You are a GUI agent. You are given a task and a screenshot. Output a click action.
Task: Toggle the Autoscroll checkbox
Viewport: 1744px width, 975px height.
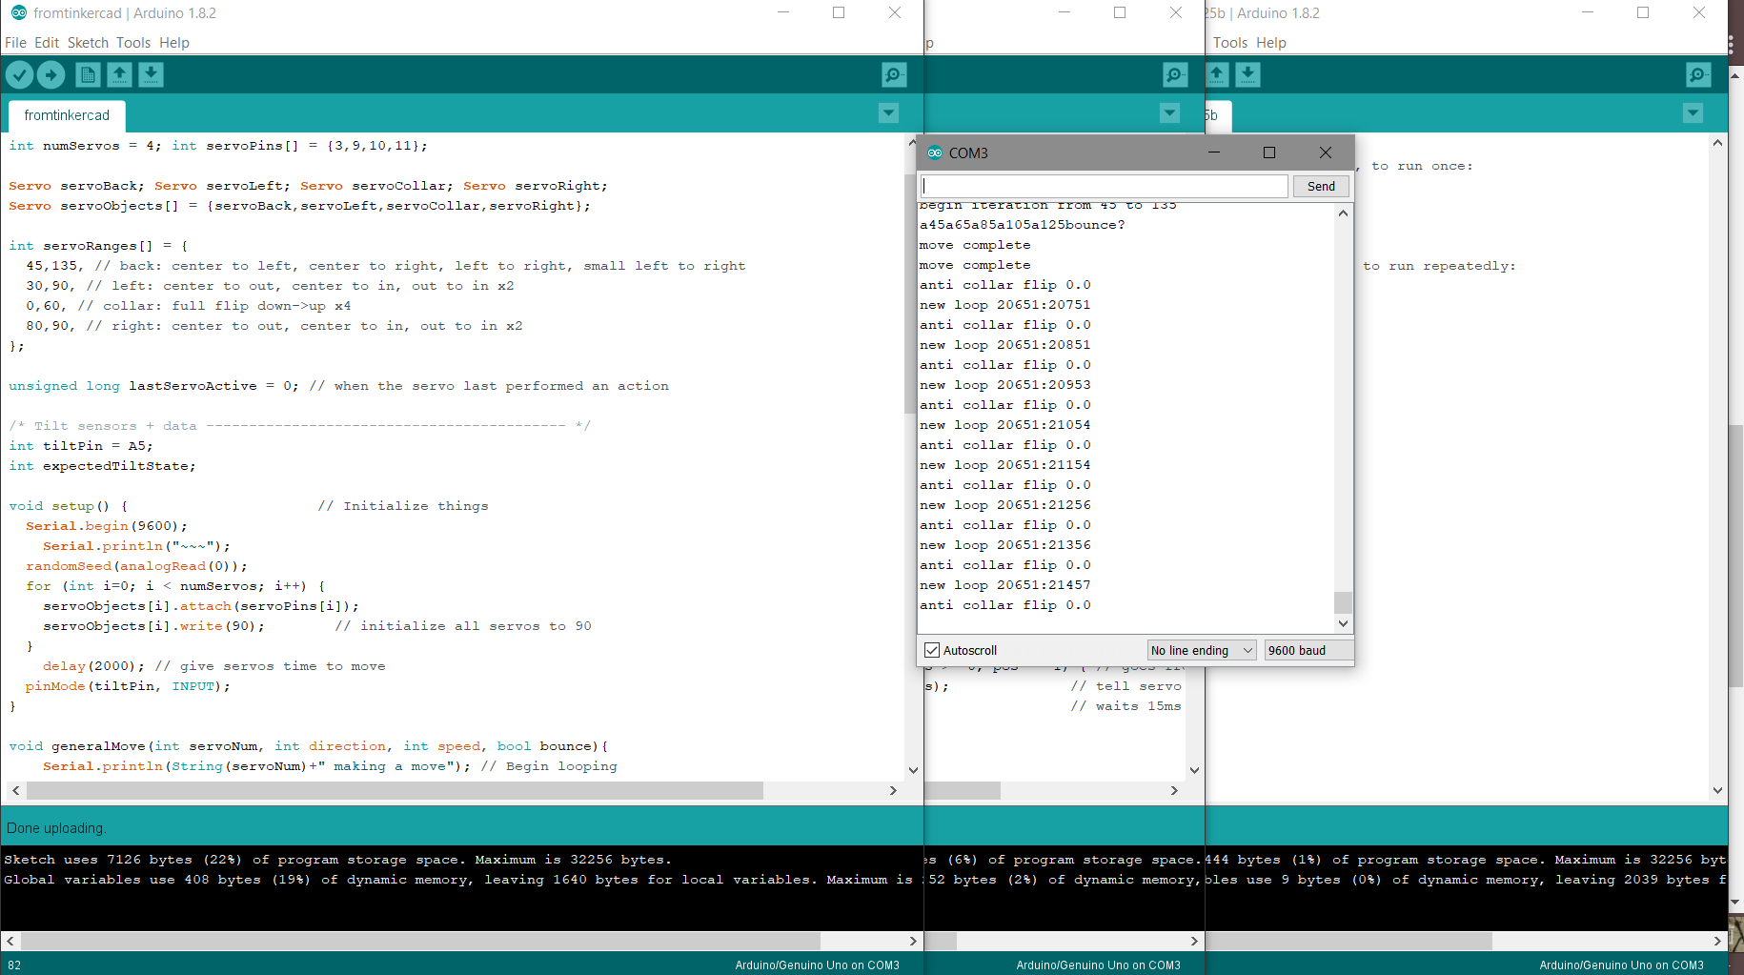(x=932, y=650)
